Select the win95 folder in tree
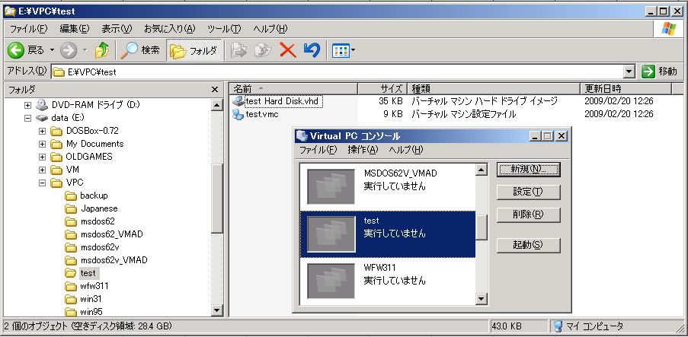The width and height of the screenshot is (688, 337). [x=91, y=312]
